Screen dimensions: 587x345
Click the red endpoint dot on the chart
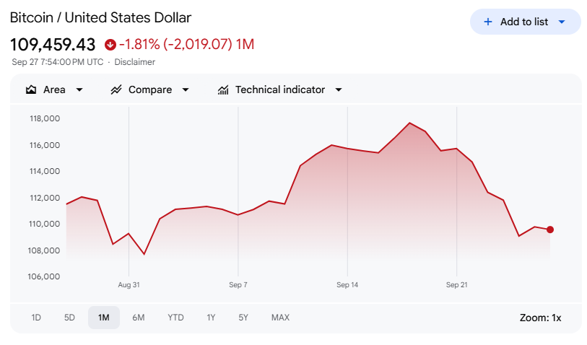(550, 230)
